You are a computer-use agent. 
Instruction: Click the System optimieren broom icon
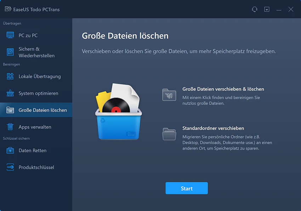point(10,93)
